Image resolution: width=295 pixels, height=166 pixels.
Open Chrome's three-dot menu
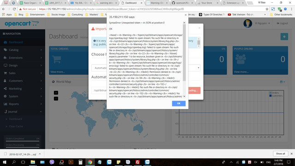pyautogui.click(x=291, y=9)
